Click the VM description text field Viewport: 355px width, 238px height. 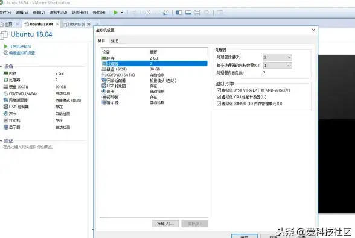(x=28, y=147)
